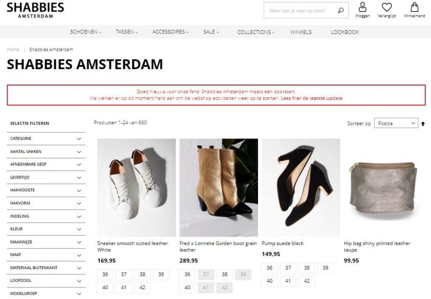Click the Home breadcrumb link
This screenshot has height=299, width=431.
13,50
